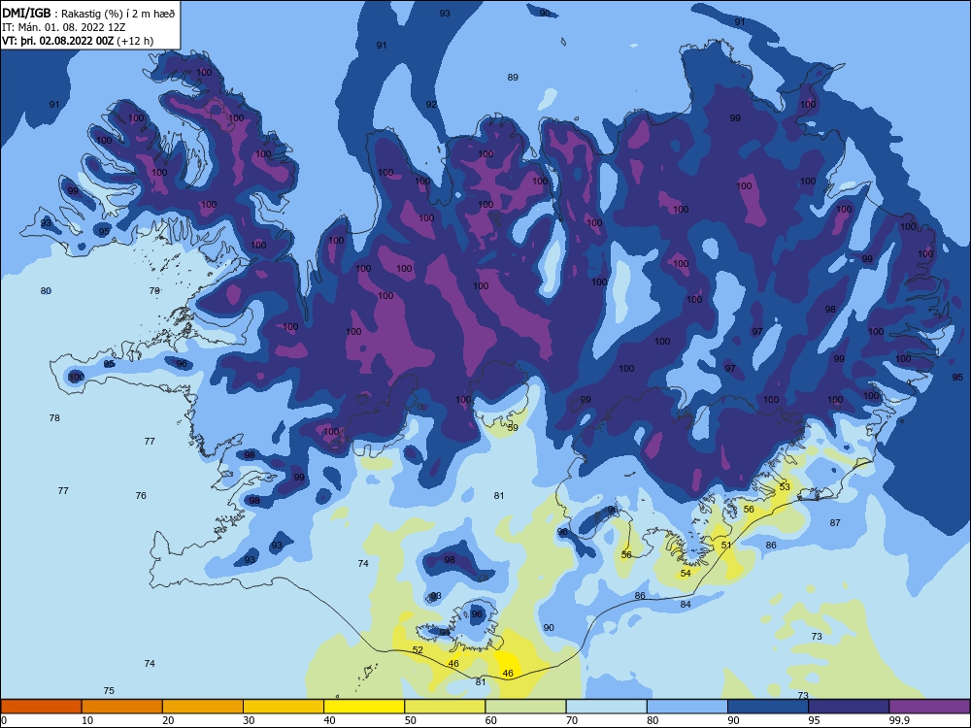
Task: Pick the pale green 60–70 legend band
Action: [525, 707]
